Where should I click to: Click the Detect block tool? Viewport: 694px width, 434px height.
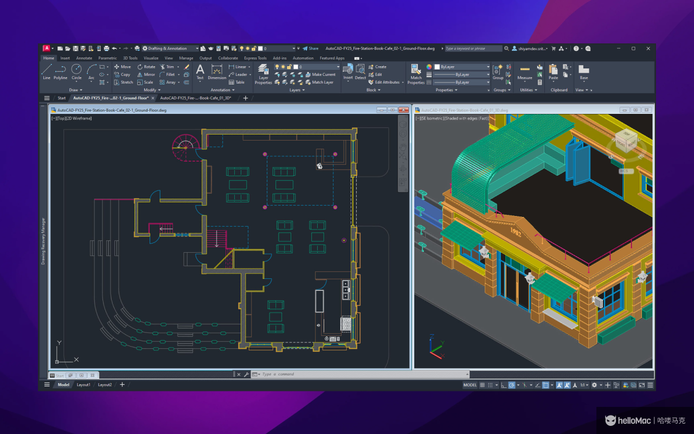(361, 72)
